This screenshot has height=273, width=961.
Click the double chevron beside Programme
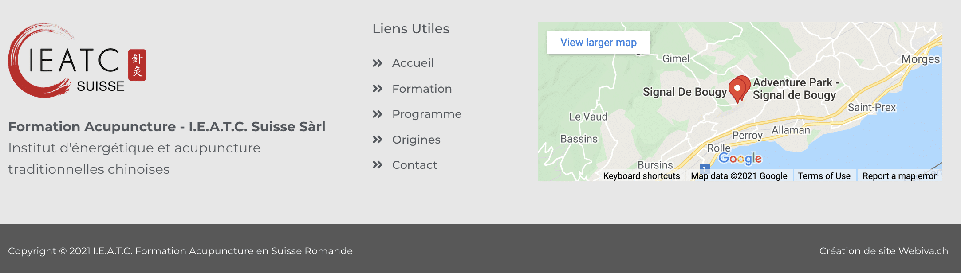[378, 114]
